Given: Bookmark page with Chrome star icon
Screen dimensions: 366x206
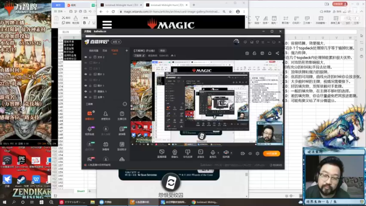Looking at the screenshot, I should pos(230,11).
